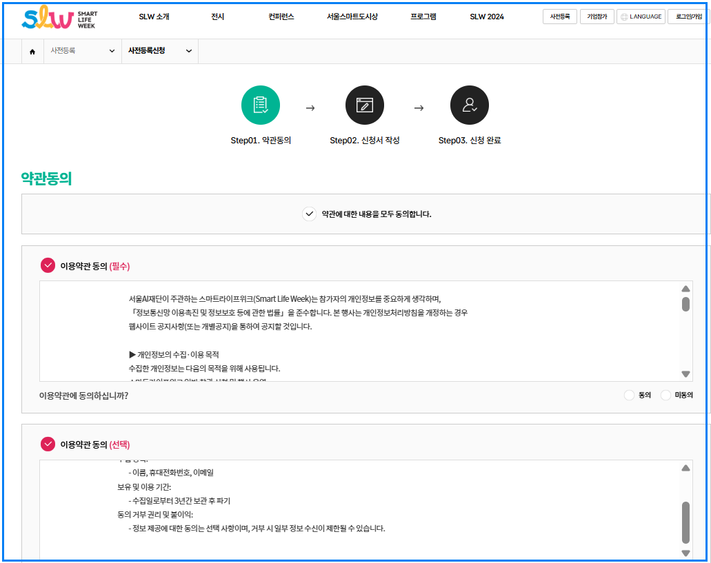Open the 사전등록신청 breadcrumb dropdown
711x563 pixels.
159,51
